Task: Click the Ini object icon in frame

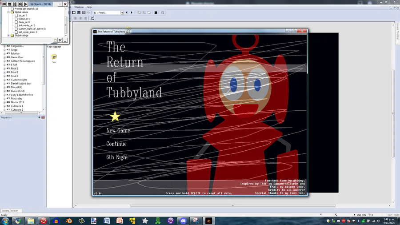Action: [x=54, y=56]
